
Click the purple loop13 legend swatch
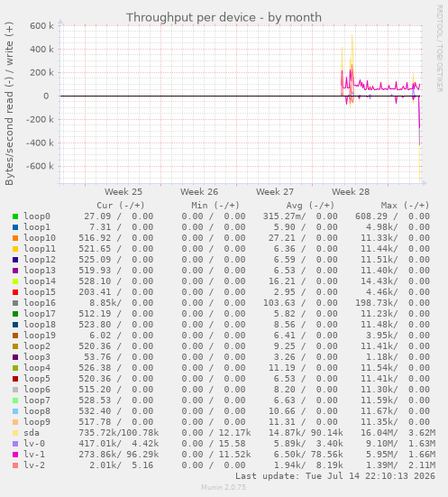[x=15, y=271]
